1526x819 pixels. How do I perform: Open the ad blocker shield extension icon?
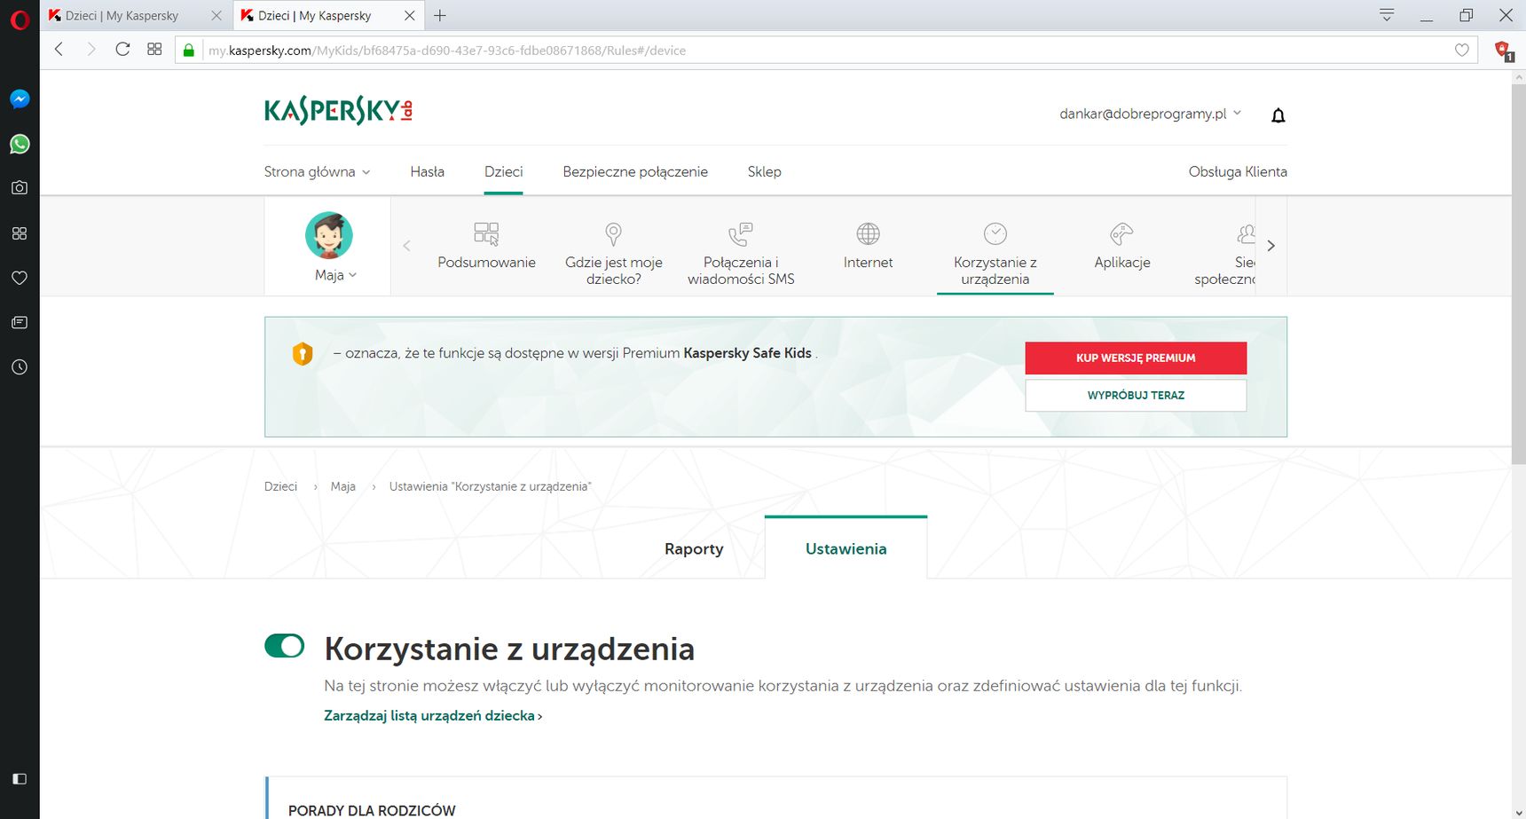coord(1504,51)
